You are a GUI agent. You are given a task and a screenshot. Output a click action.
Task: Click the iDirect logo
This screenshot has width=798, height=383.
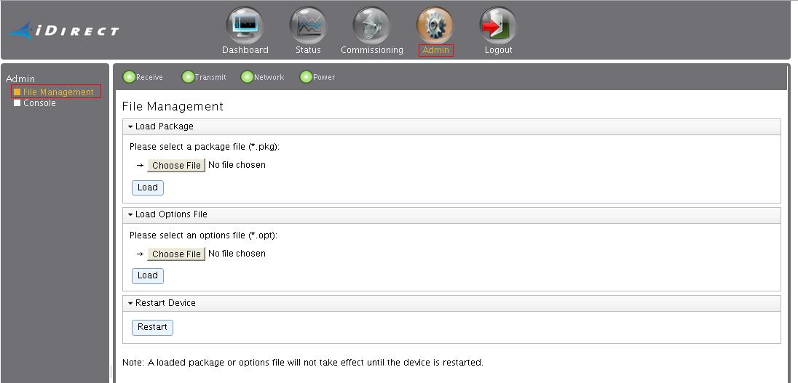coord(63,31)
